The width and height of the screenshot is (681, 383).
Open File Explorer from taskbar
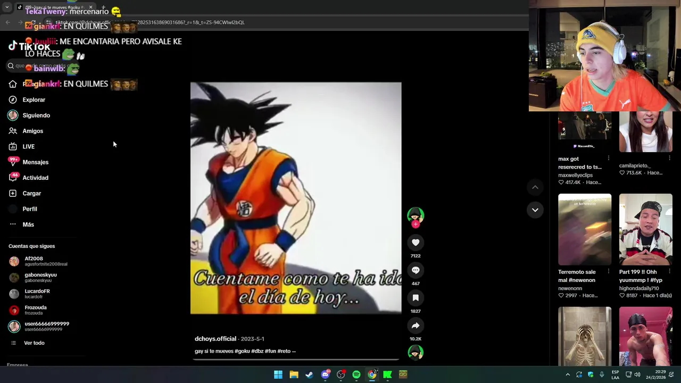(294, 374)
